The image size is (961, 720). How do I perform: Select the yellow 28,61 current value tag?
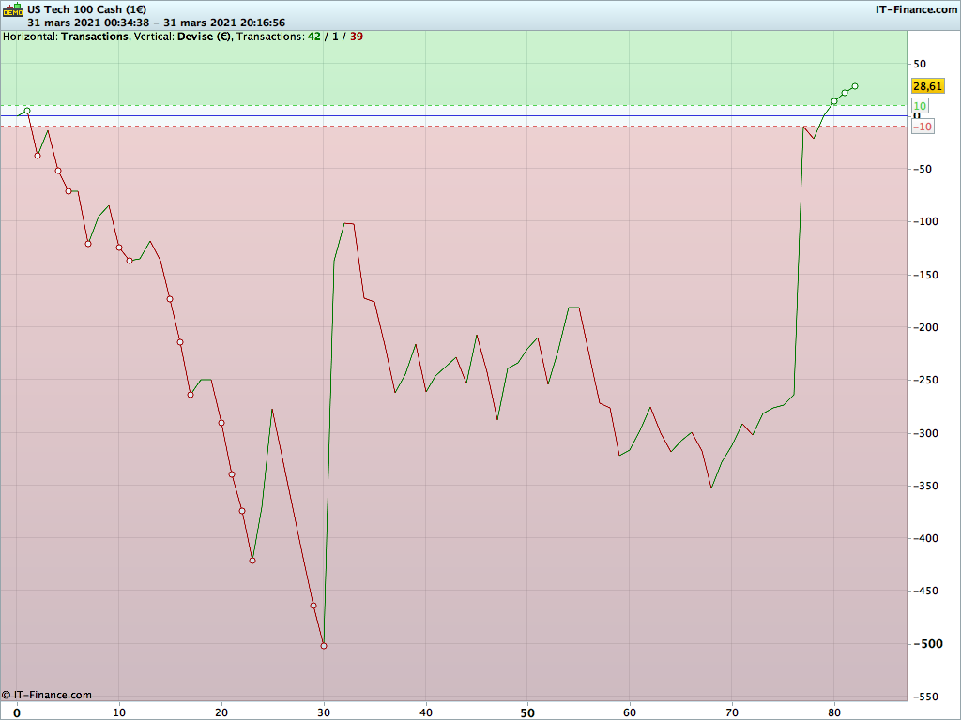(927, 86)
